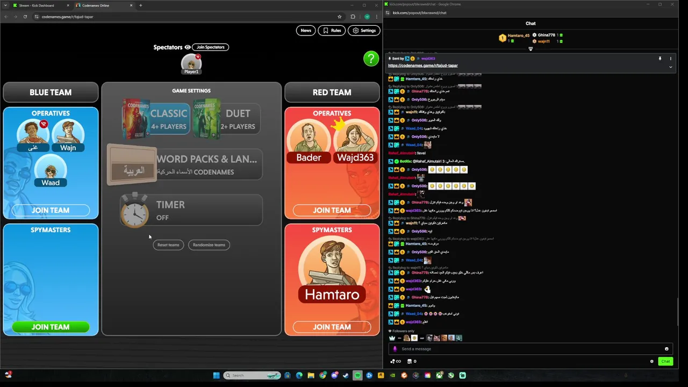
Task: Open the Timer OFF setting
Action: (x=191, y=210)
